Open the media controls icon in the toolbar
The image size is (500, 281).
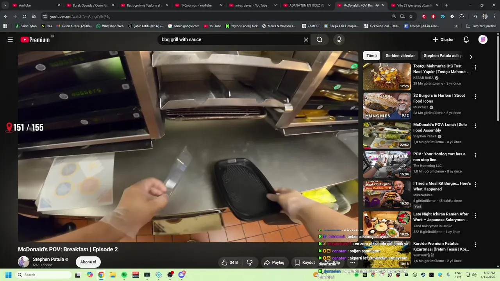(475, 16)
